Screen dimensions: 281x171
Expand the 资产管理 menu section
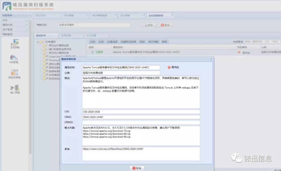tap(26, 30)
